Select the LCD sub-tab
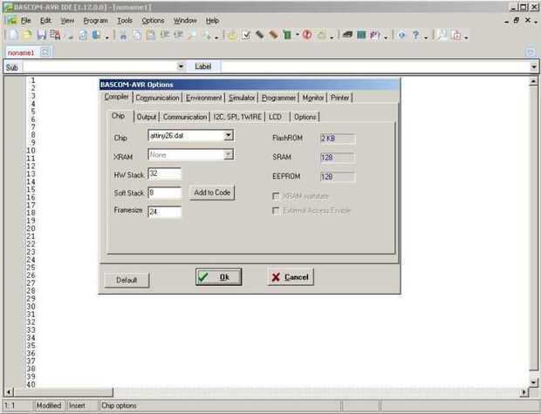541x414 pixels. click(277, 117)
